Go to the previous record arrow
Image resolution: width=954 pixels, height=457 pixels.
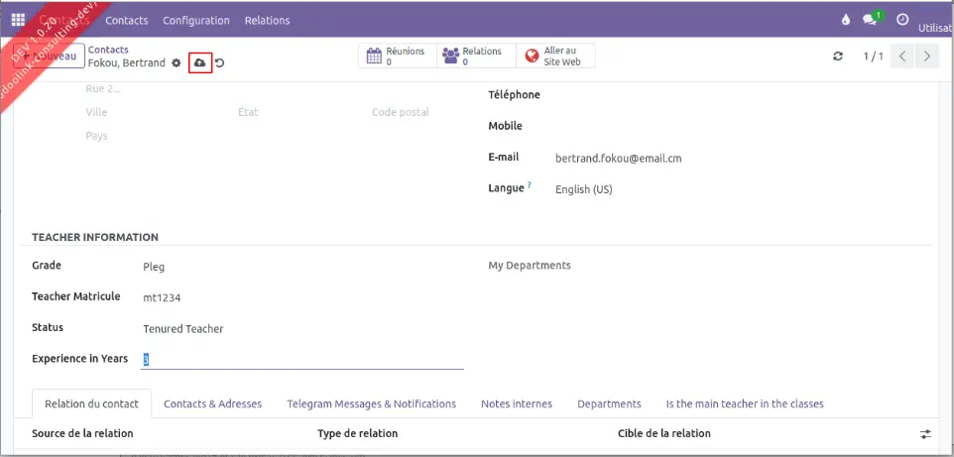click(902, 57)
